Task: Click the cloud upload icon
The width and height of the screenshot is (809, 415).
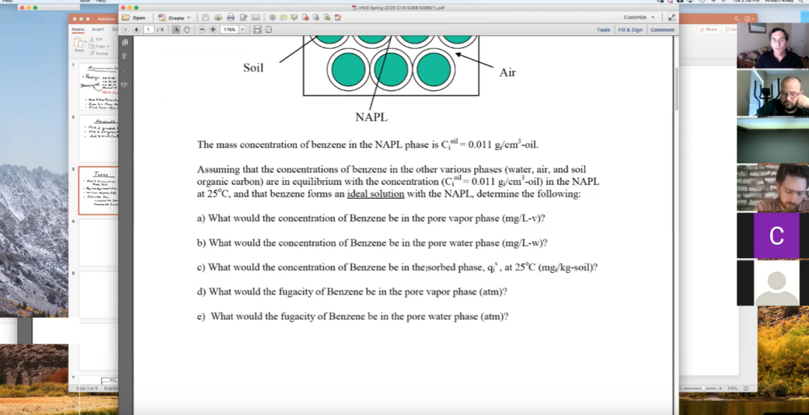Action: 218,17
